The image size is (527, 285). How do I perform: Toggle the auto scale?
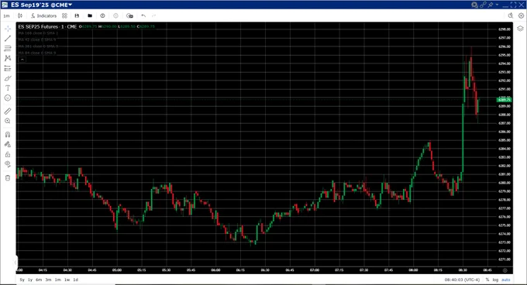[x=505, y=280]
